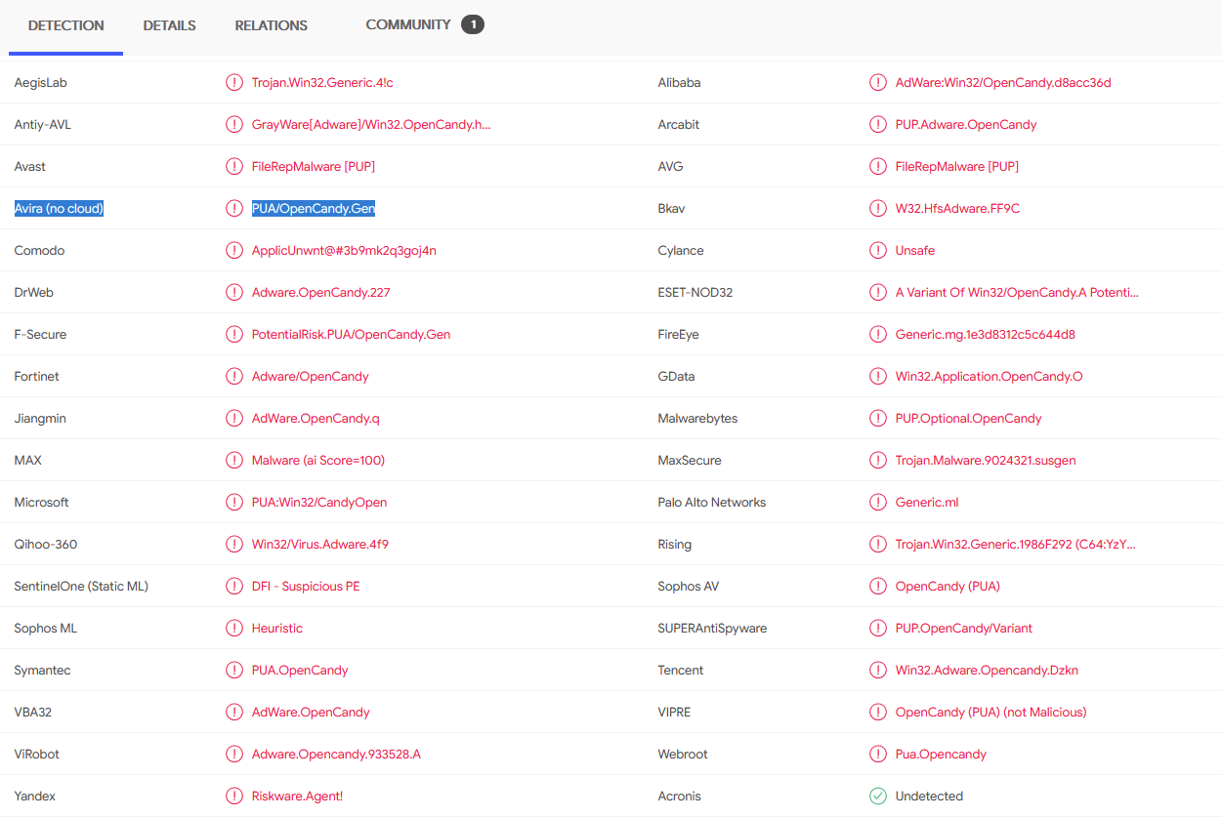Click the alert icon in Avira row

(234, 209)
